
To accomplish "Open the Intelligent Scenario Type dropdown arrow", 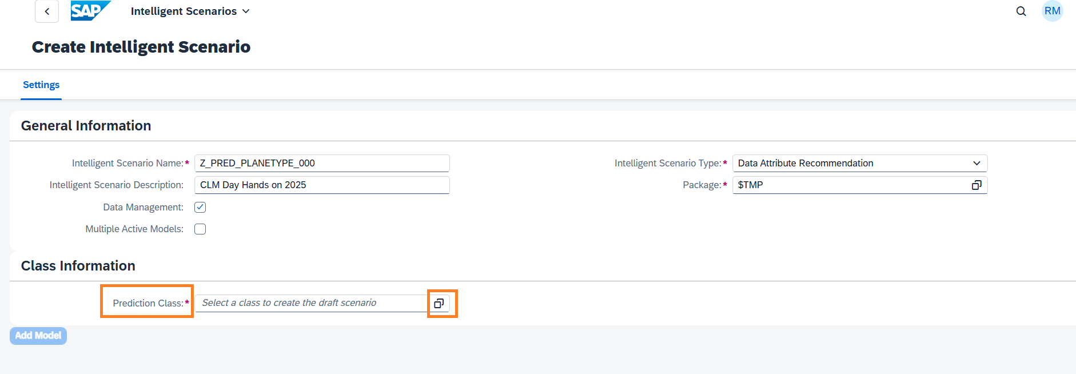I will click(977, 164).
